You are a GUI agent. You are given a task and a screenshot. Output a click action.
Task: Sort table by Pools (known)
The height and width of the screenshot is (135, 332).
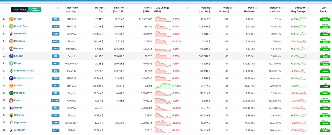point(231,8)
